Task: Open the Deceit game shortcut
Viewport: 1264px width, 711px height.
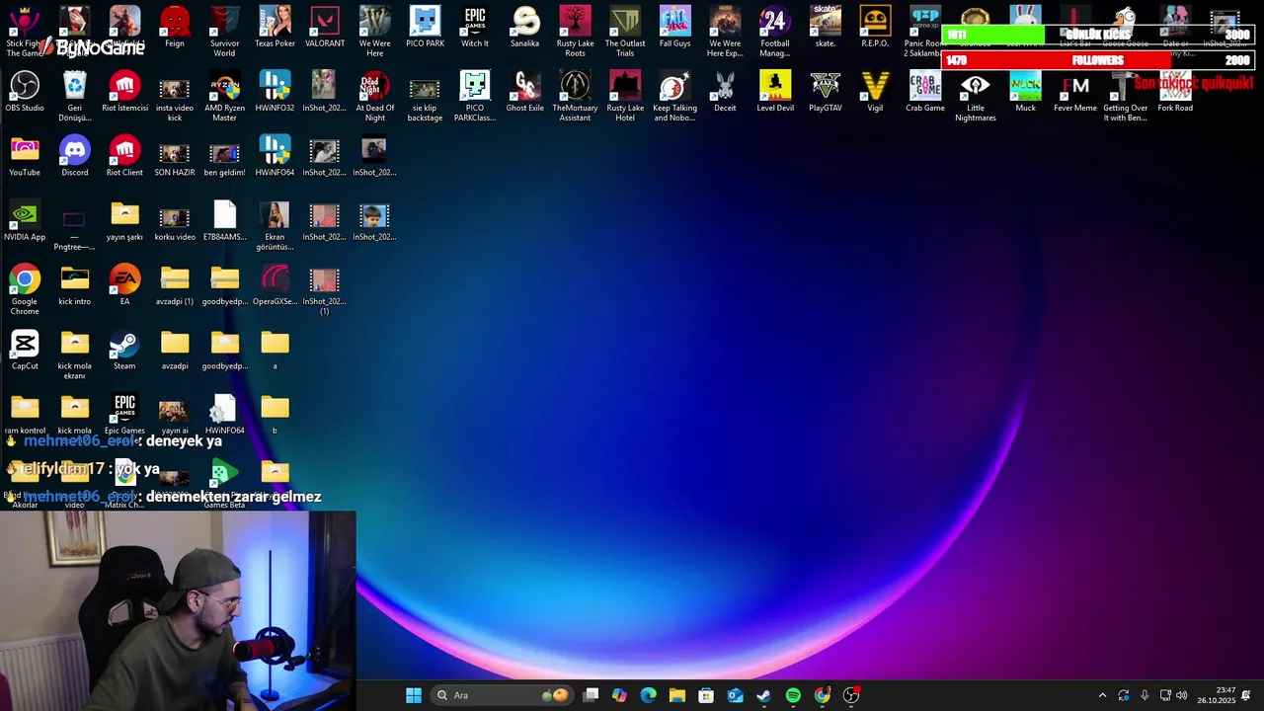Action: pos(725,92)
